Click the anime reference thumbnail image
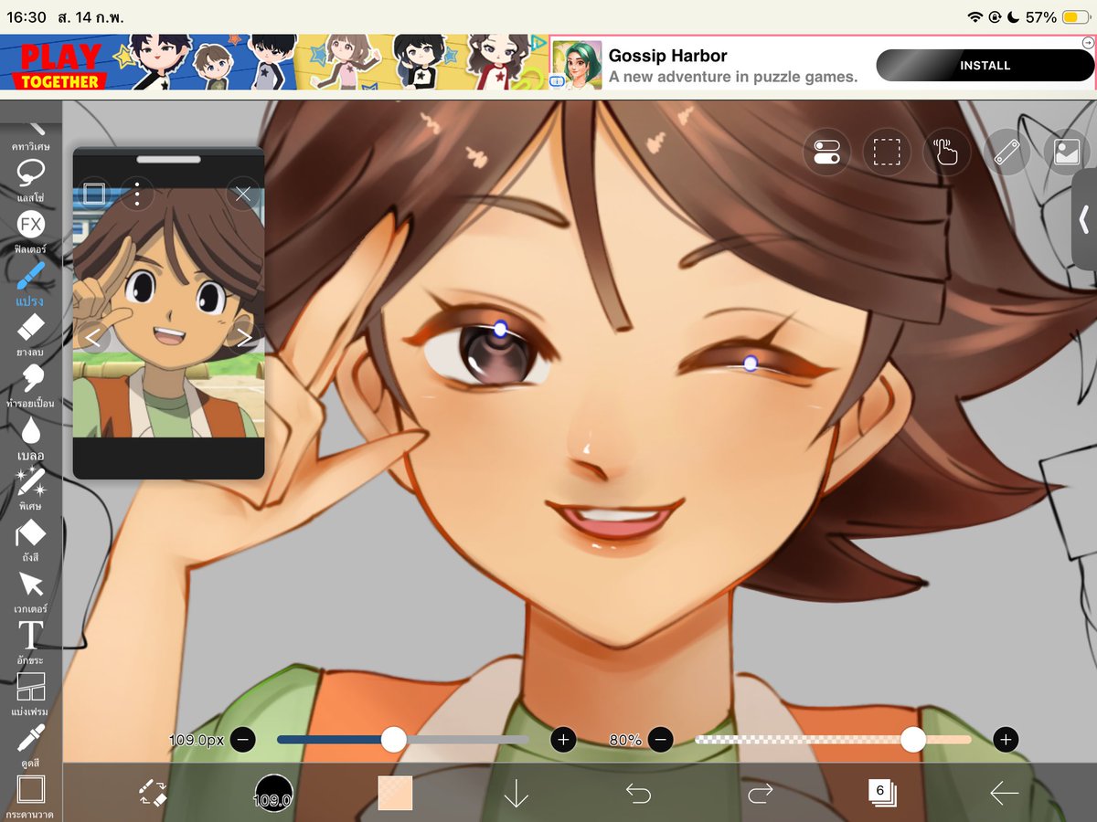Image resolution: width=1097 pixels, height=822 pixels. point(168,312)
